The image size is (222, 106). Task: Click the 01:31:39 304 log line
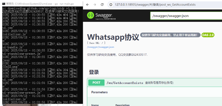(x=40, y=70)
